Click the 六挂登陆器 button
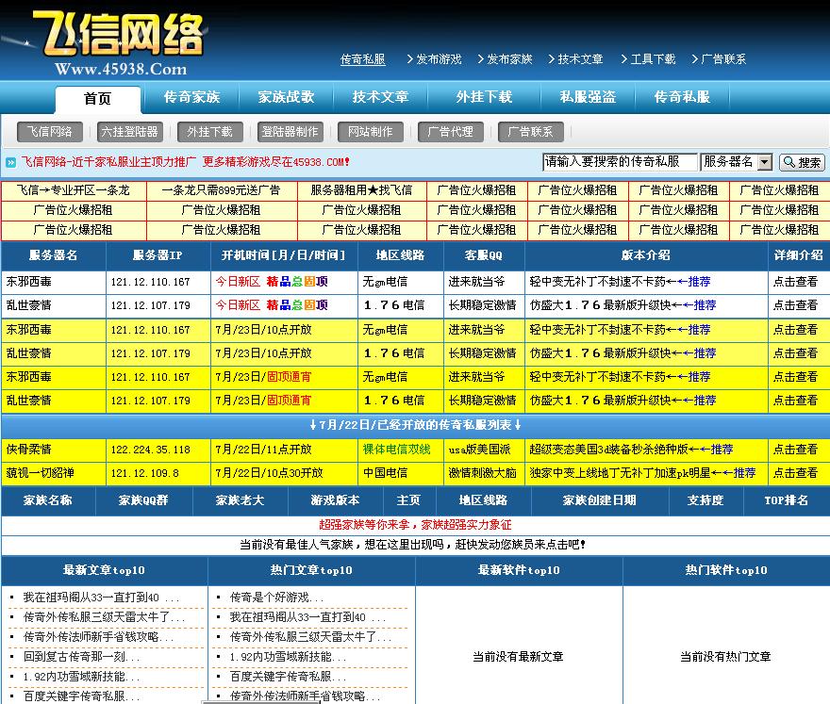 [x=129, y=132]
